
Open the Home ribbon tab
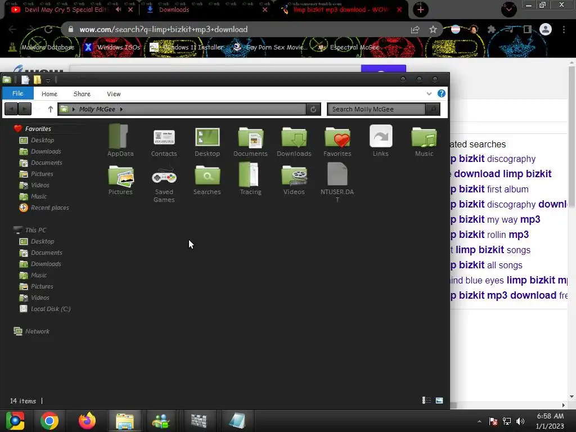pyautogui.click(x=49, y=94)
